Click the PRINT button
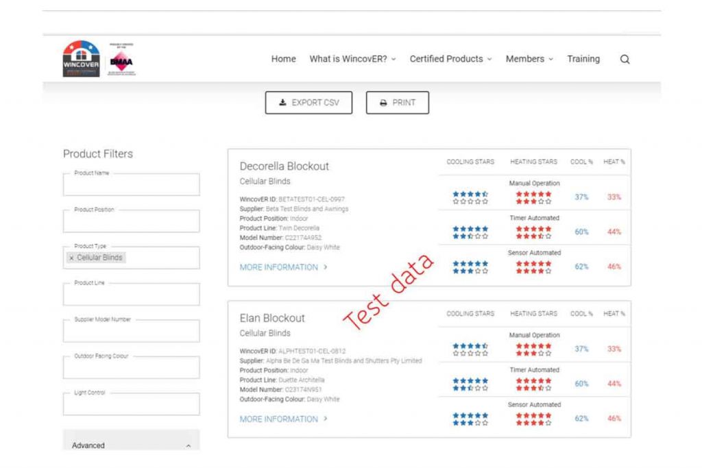The height and width of the screenshot is (468, 702). [x=397, y=103]
